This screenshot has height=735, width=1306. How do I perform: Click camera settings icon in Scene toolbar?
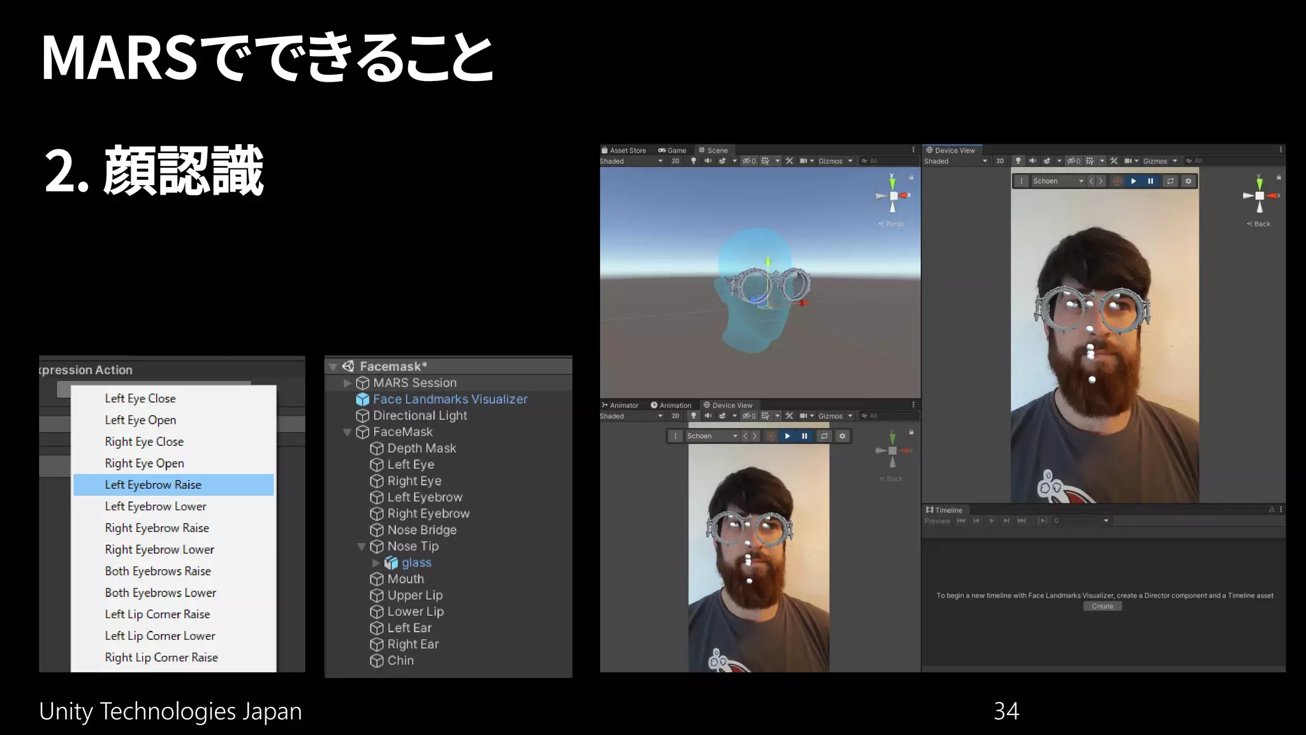coord(803,161)
